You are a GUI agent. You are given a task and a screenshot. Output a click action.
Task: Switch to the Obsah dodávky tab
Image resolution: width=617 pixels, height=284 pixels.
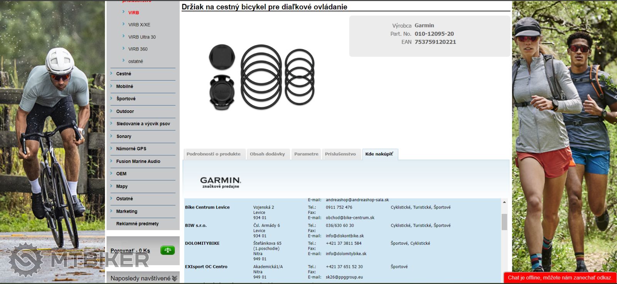[x=267, y=154]
